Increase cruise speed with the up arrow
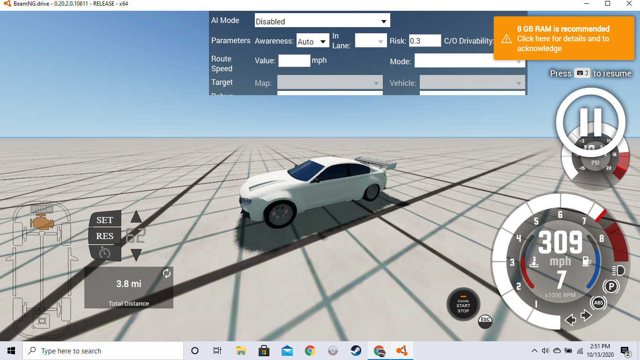The width and height of the screenshot is (640, 360). 136,217
